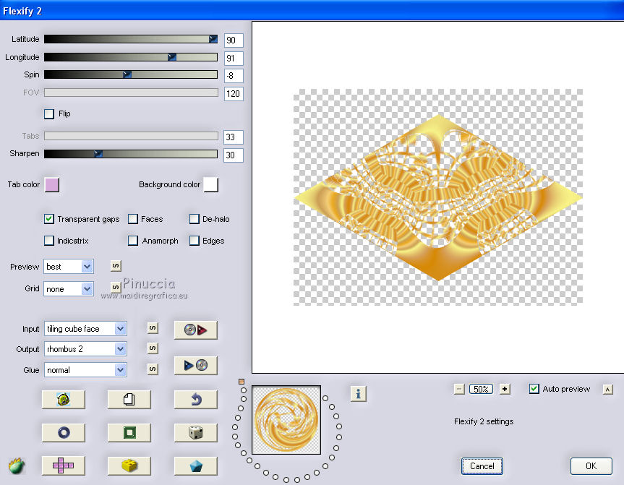Click the globe icon button
The image size is (624, 485).
(64, 400)
